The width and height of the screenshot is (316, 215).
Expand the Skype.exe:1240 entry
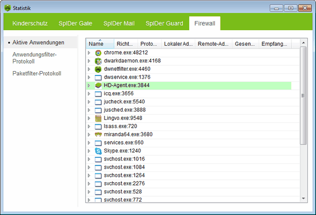pyautogui.click(x=89, y=151)
